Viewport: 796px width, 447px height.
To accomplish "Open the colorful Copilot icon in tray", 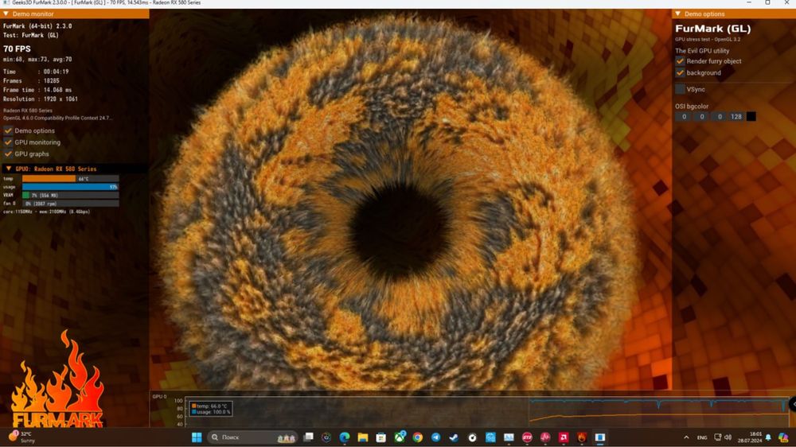I will 784,437.
